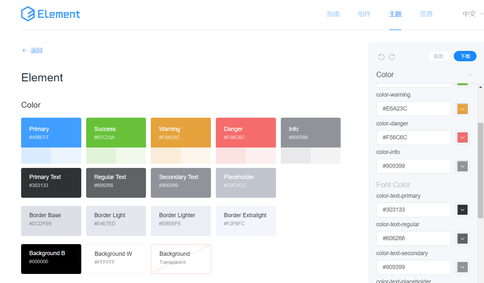The height and width of the screenshot is (283, 484).
Task: Open color-text-primary dark color picker
Action: click(463, 210)
